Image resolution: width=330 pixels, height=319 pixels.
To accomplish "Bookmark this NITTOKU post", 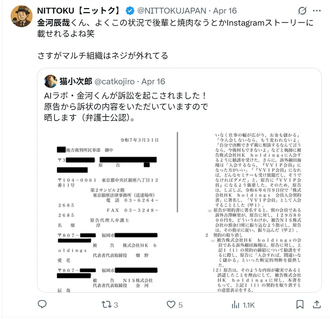I will pos(300,304).
